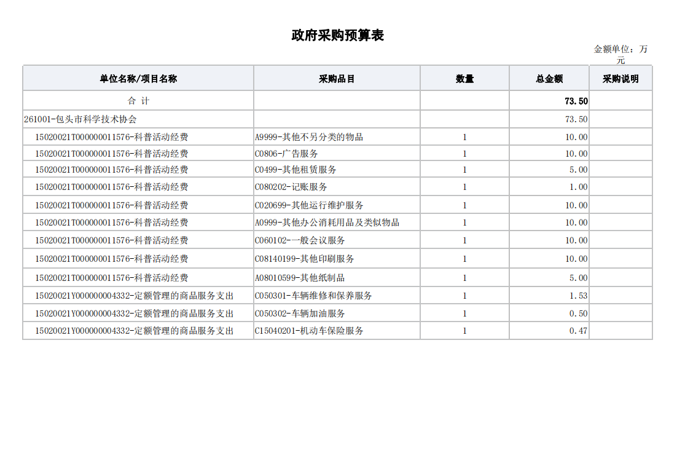Select the 数量 column header
677x458 pixels.
(464, 79)
